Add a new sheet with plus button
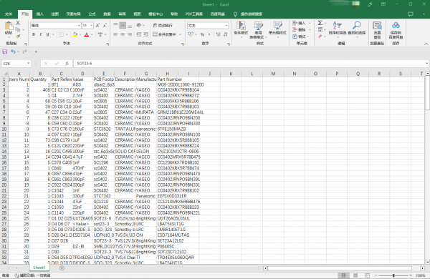This screenshot has width=430, height=279. tap(62, 268)
